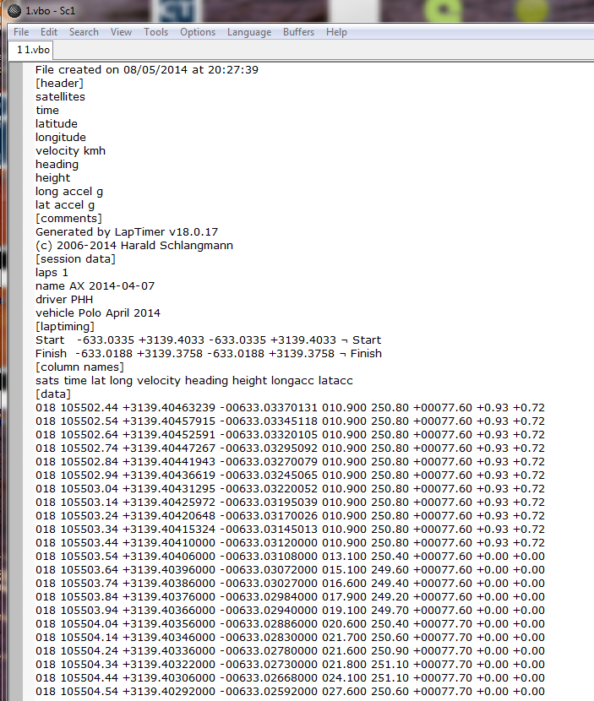Click the data row with time 105502.44
This screenshot has height=701, width=594.
(x=290, y=408)
